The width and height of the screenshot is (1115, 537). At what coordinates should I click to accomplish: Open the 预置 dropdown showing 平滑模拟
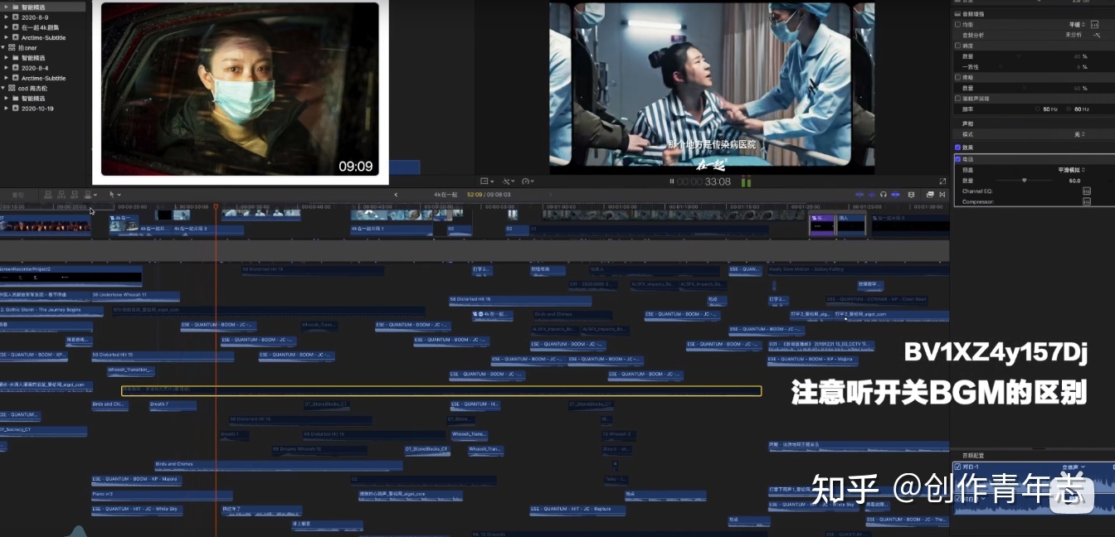(1072, 170)
